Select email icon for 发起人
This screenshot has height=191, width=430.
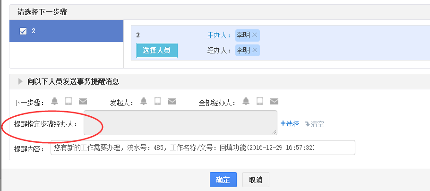point(172,101)
